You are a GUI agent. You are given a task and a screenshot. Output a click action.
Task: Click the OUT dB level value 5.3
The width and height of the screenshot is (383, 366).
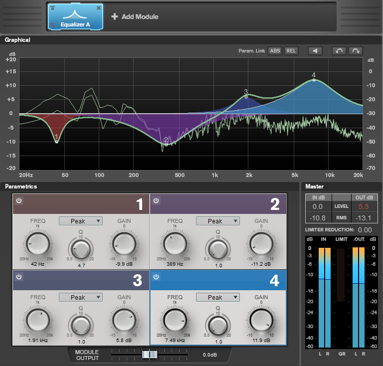click(364, 206)
